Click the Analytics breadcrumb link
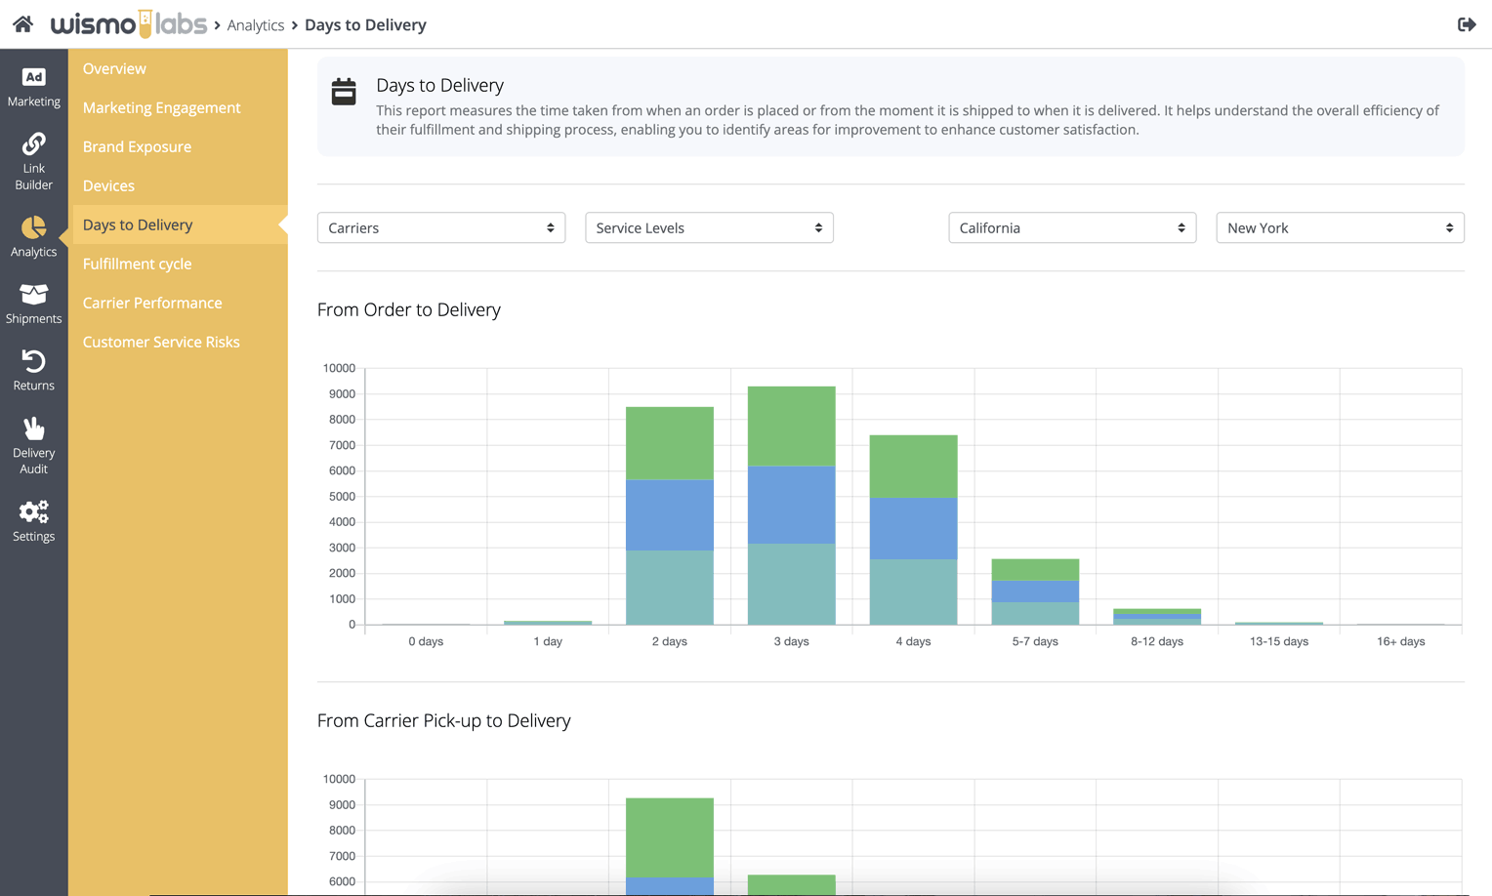 point(256,25)
